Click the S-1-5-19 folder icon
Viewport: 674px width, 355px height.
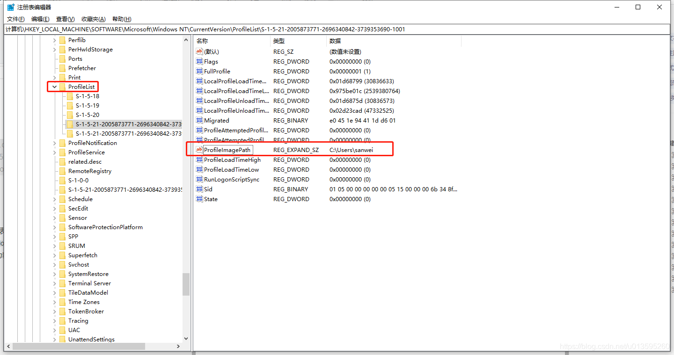point(70,105)
